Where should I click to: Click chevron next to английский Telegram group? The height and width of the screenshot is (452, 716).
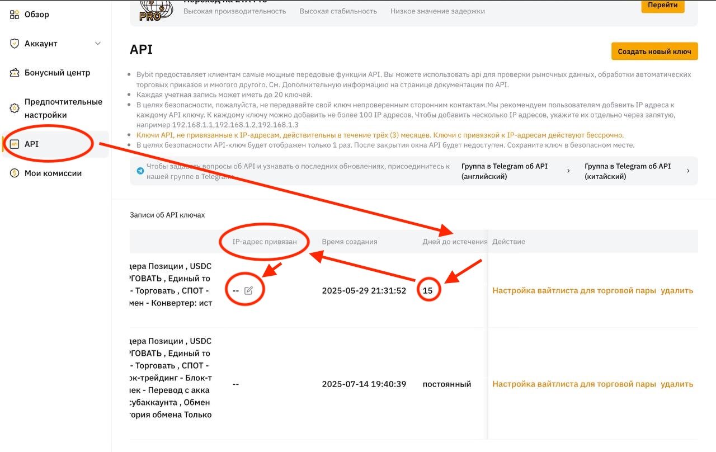[x=569, y=171]
